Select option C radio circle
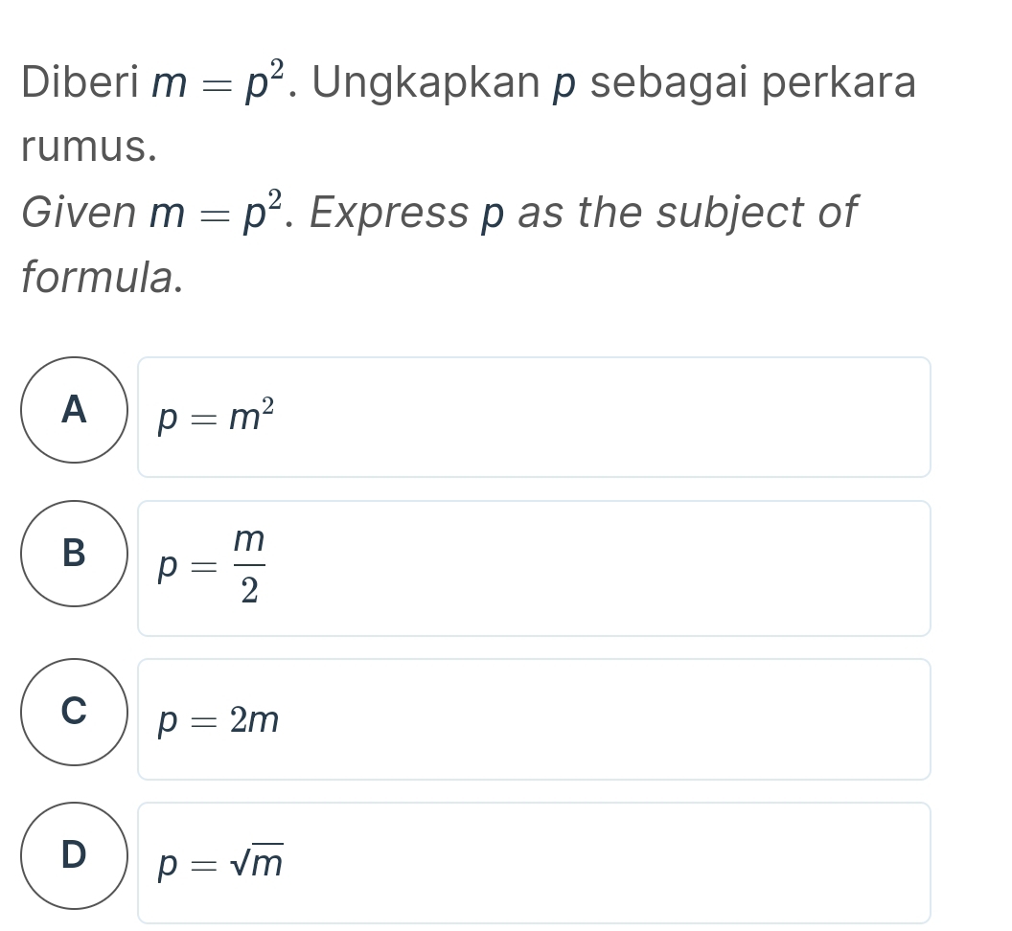 click(x=74, y=712)
